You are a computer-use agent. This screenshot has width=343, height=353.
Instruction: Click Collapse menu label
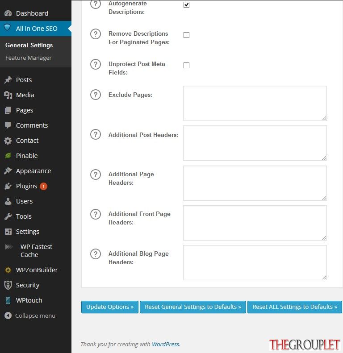coord(35,316)
